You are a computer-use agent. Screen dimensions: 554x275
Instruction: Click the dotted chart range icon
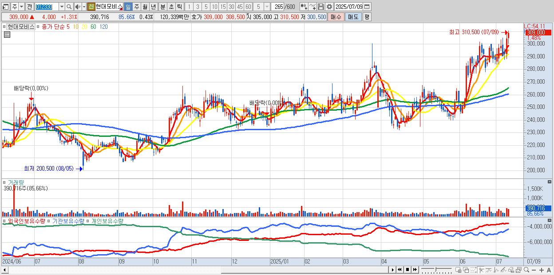(473, 270)
